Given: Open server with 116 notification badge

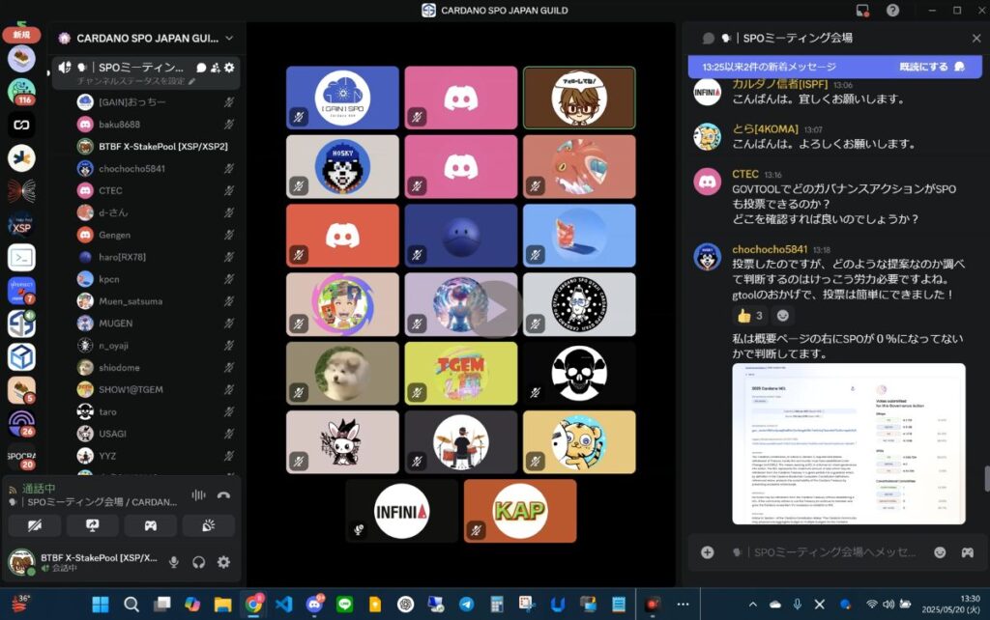Looking at the screenshot, I should coord(21,92).
